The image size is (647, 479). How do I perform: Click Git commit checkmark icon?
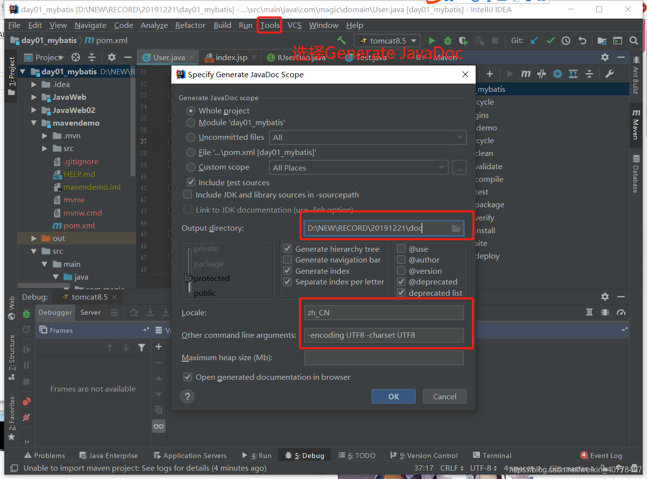pyautogui.click(x=550, y=41)
